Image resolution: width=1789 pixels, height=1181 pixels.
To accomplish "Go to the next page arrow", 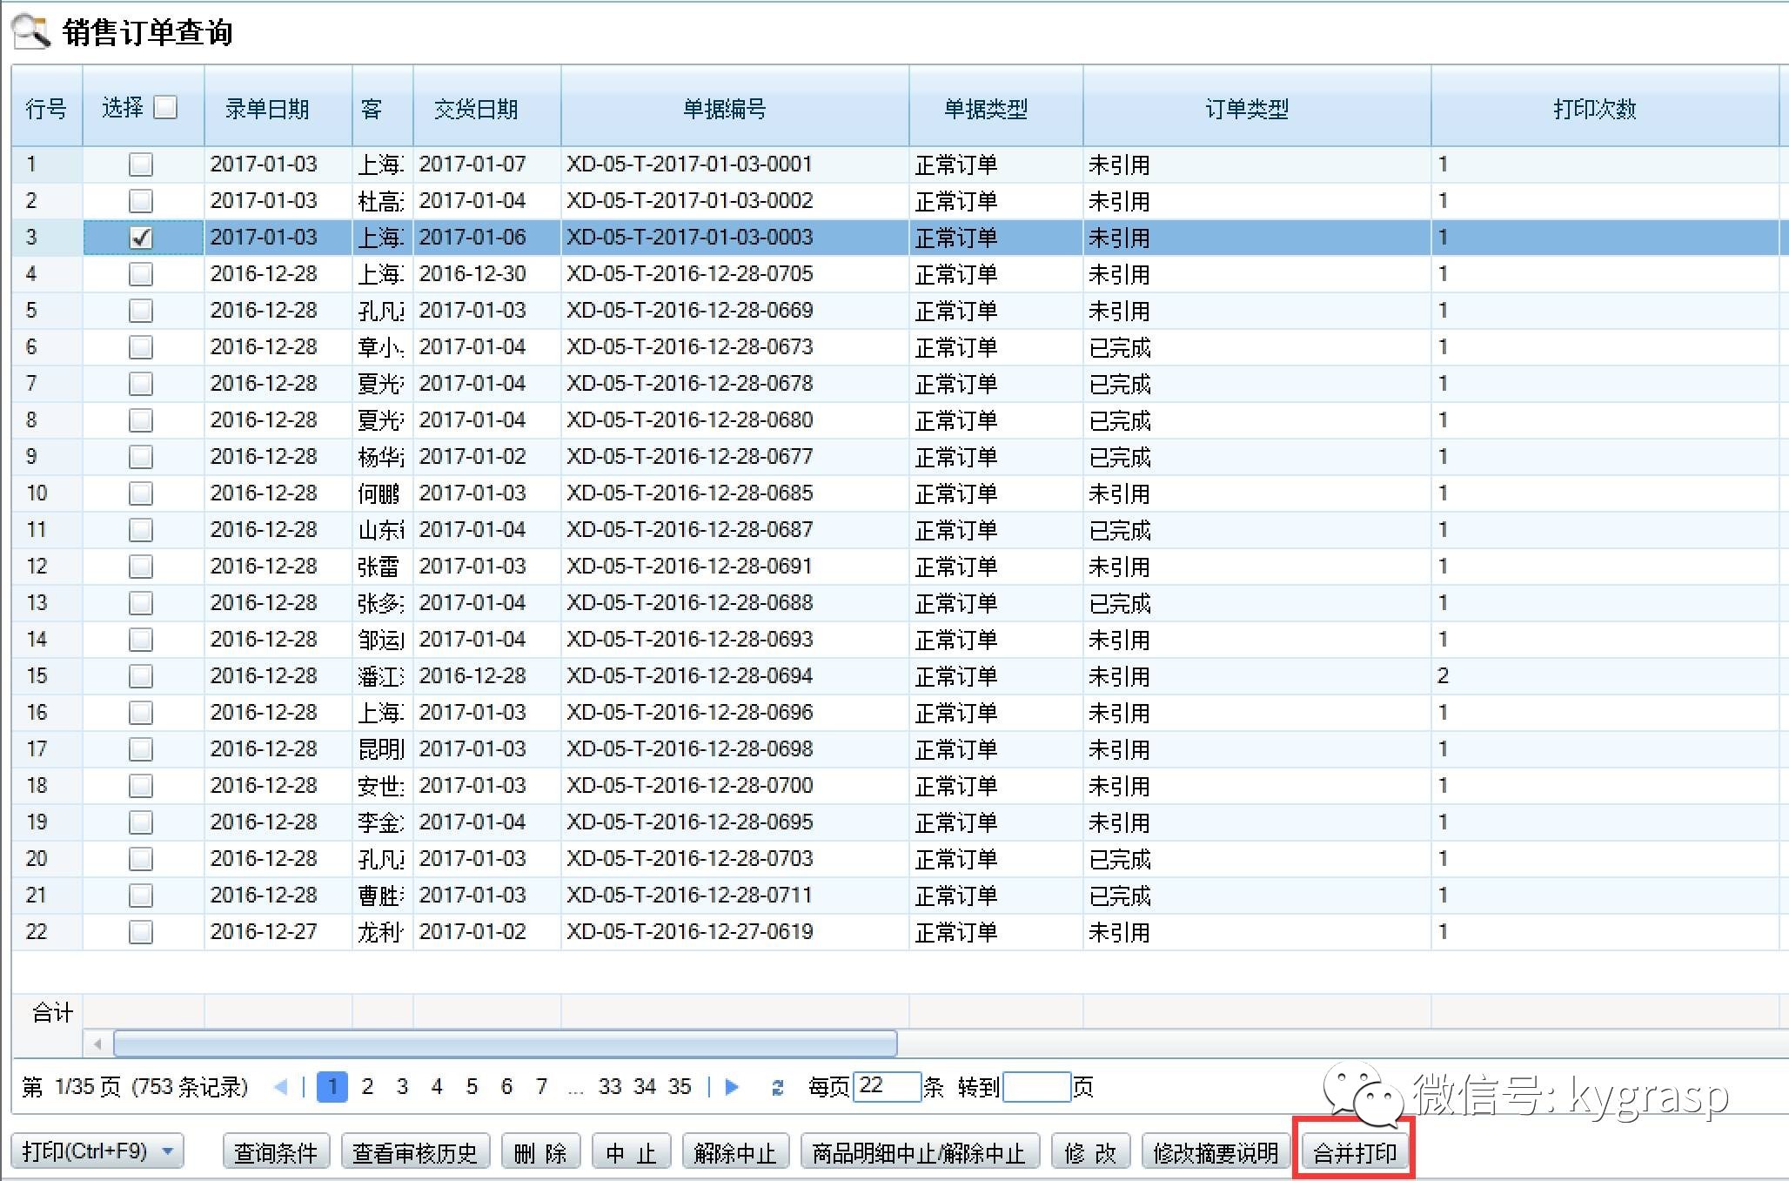I will (x=732, y=1086).
